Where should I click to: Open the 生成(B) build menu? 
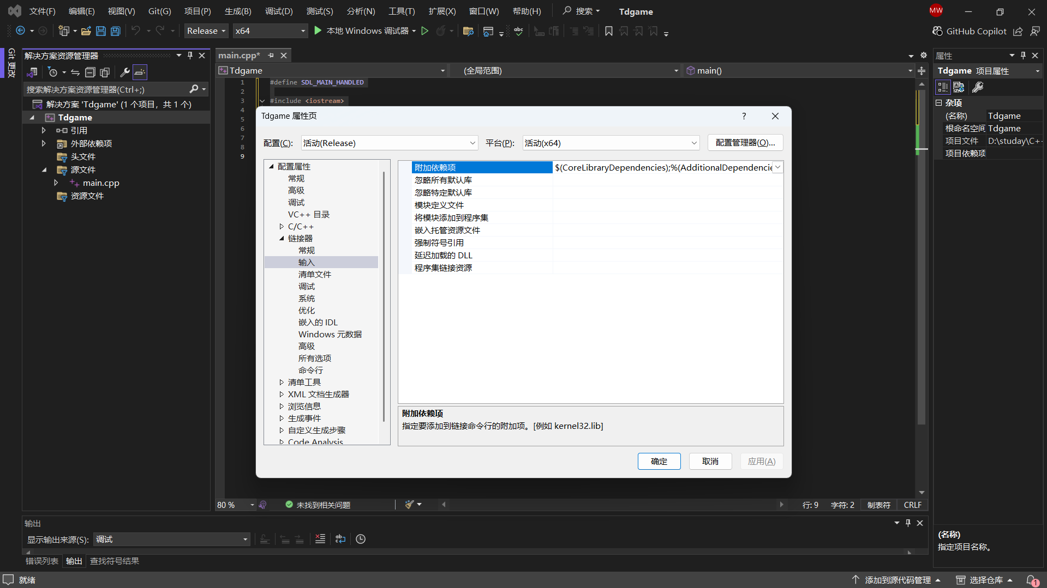238,11
